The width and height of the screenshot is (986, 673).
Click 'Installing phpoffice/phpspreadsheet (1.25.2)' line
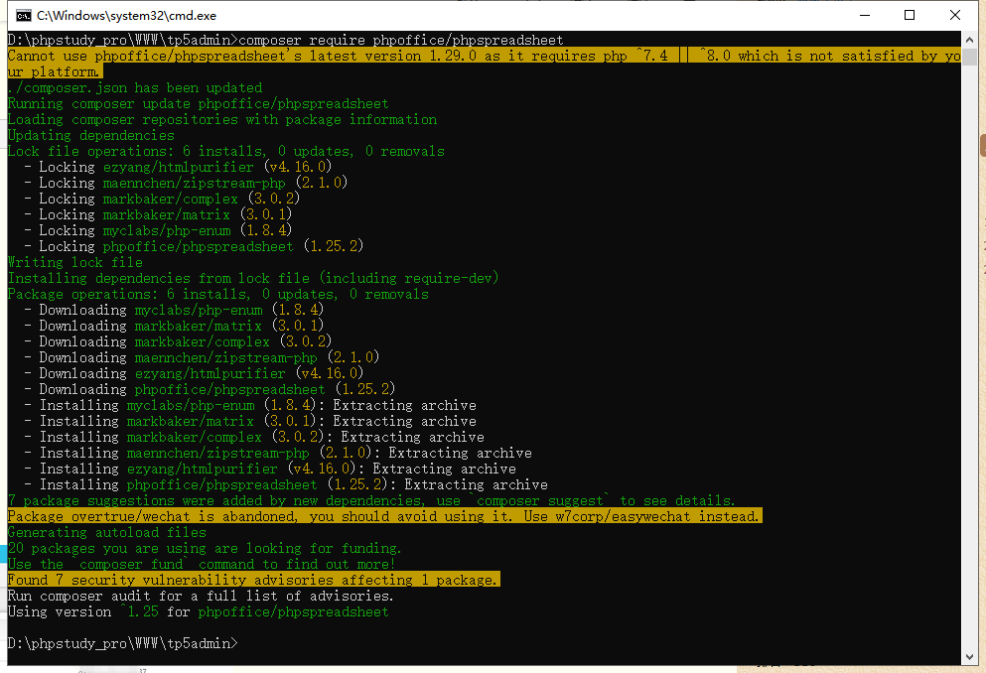coord(286,484)
